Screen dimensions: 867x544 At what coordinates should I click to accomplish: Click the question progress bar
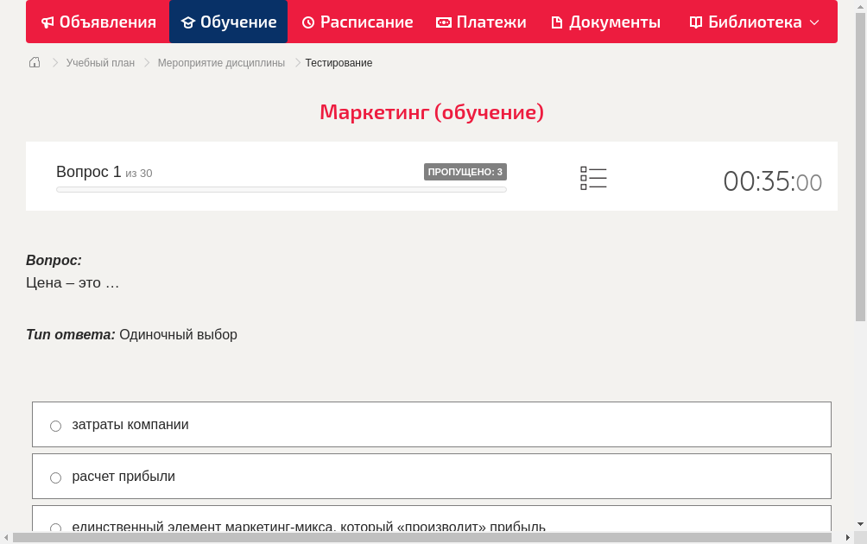(281, 189)
